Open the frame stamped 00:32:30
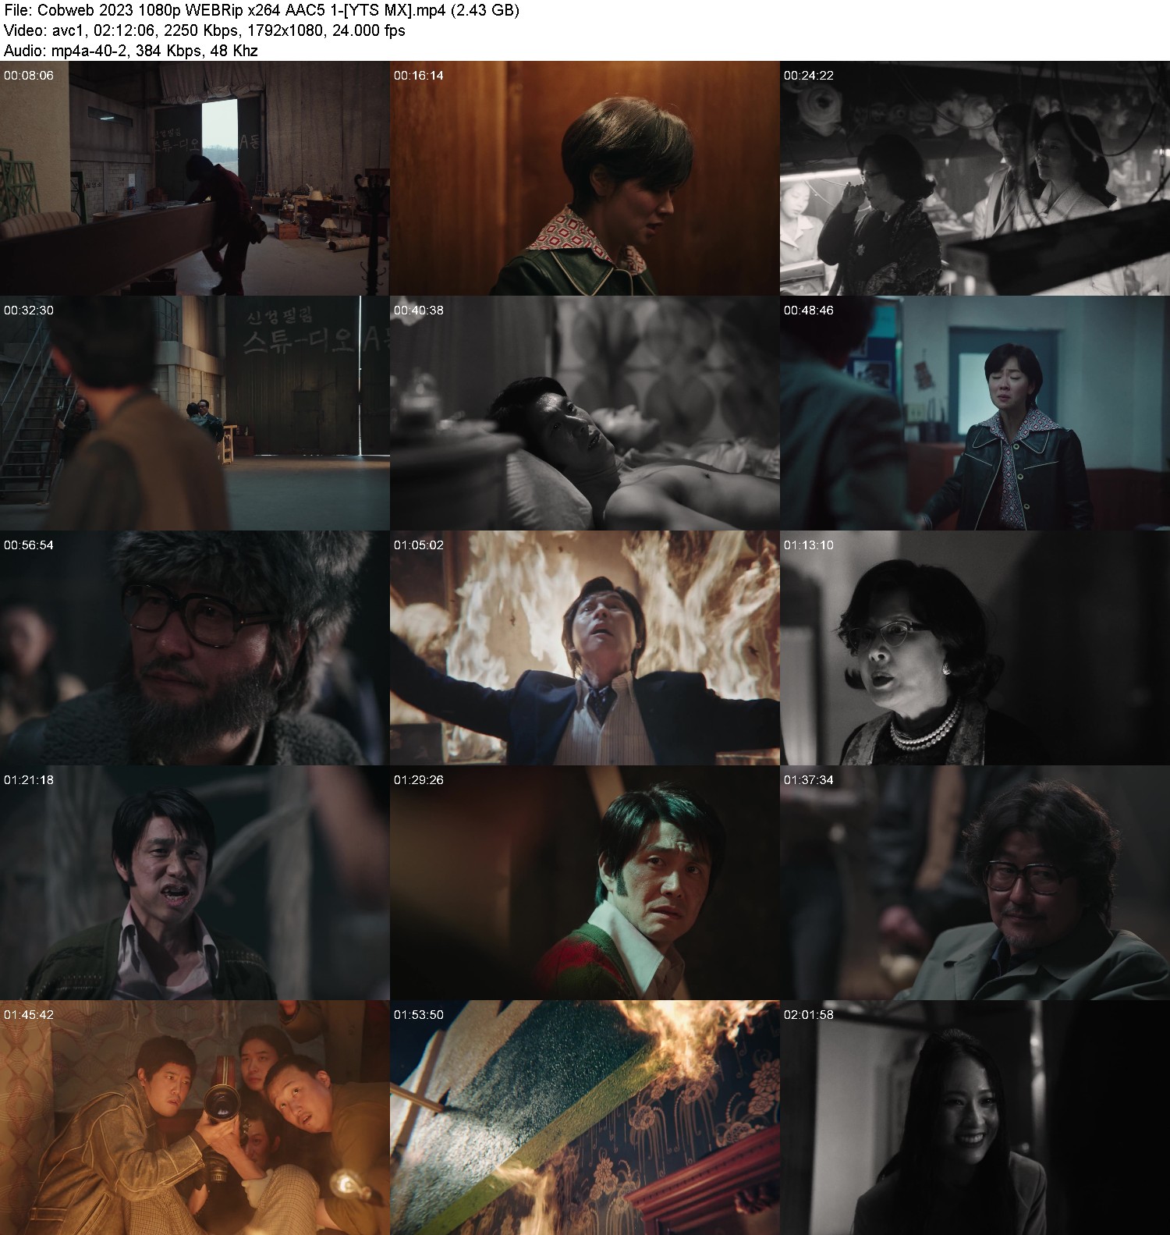Screen dimensions: 1170x1235 pyautogui.click(x=195, y=413)
